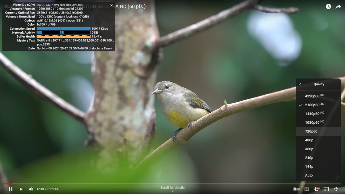
Task: Click the Current / Optimal Res label
Action: [20, 13]
